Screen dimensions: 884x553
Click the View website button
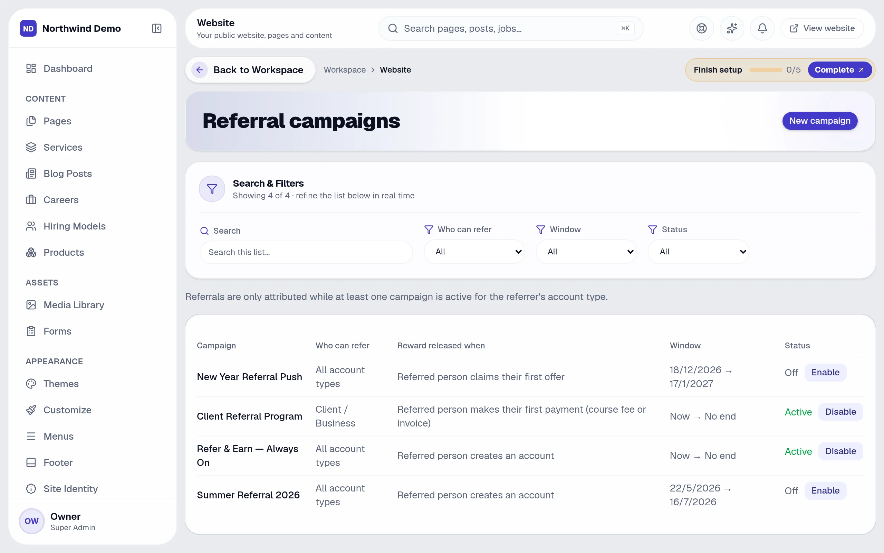[822, 28]
